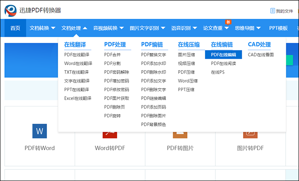Open 图片压缩 under 在线压缩
The image size is (299, 181).
[x=186, y=55]
